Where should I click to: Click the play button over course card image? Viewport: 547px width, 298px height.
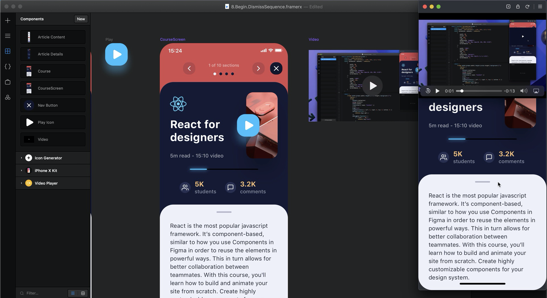click(248, 125)
